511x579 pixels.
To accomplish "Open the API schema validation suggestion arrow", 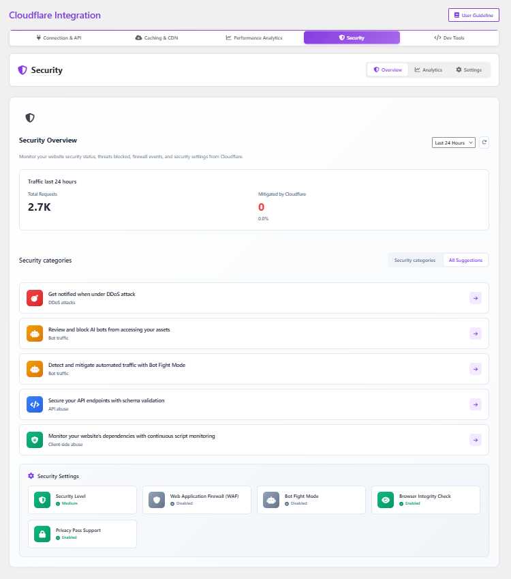I will tap(476, 404).
